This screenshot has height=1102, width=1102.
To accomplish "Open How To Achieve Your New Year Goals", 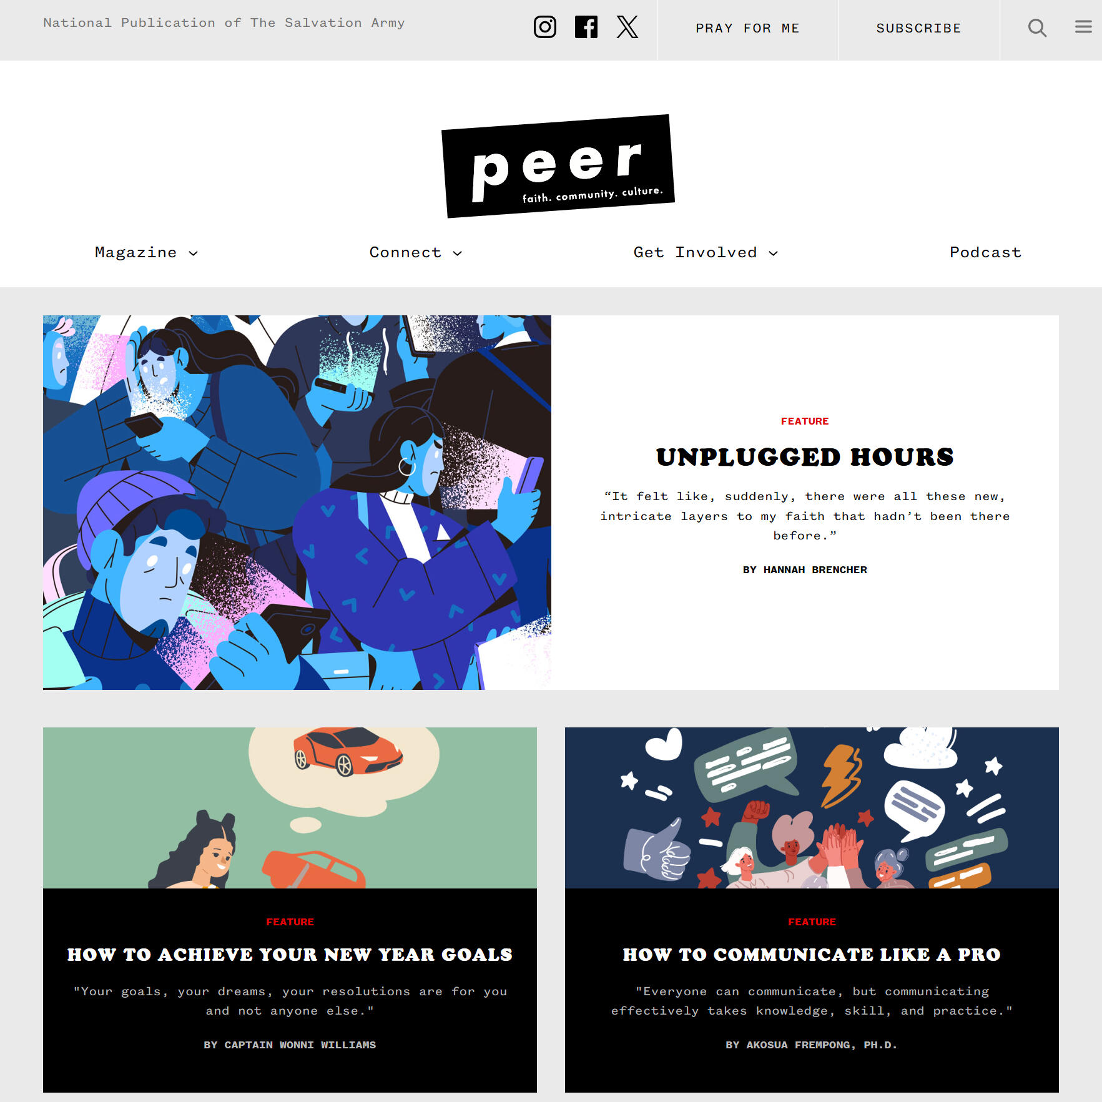I will tap(290, 955).
